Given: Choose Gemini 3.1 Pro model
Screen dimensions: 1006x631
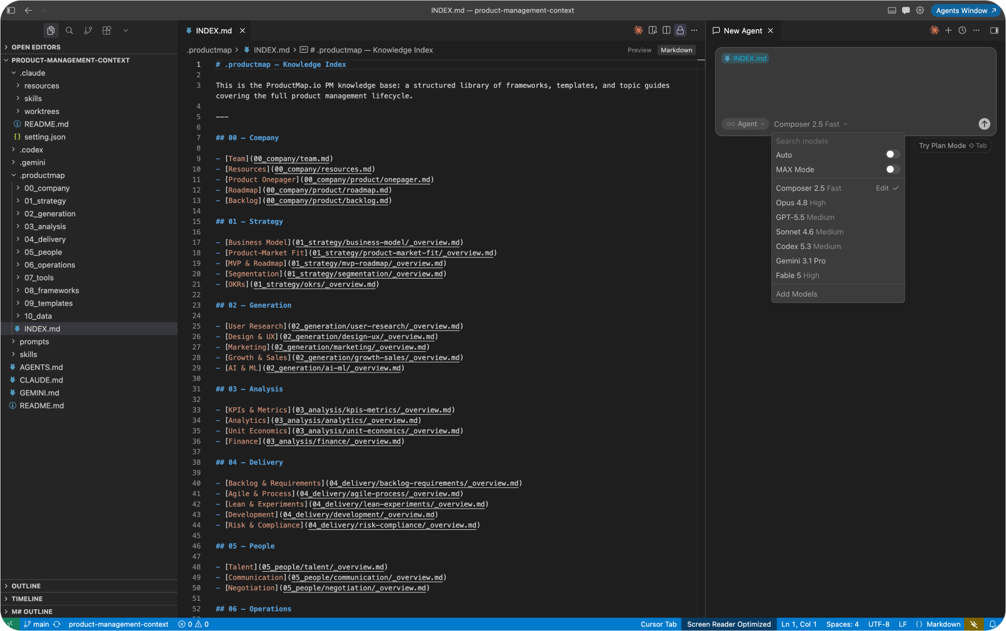Looking at the screenshot, I should point(837,261).
